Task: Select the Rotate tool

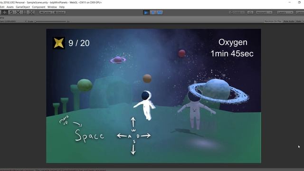Action: point(11,12)
